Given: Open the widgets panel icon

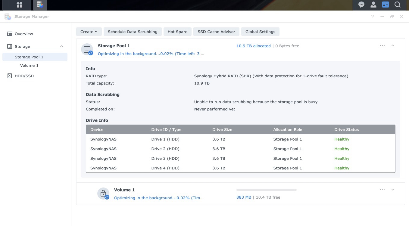Looking at the screenshot, I should tap(385, 5).
